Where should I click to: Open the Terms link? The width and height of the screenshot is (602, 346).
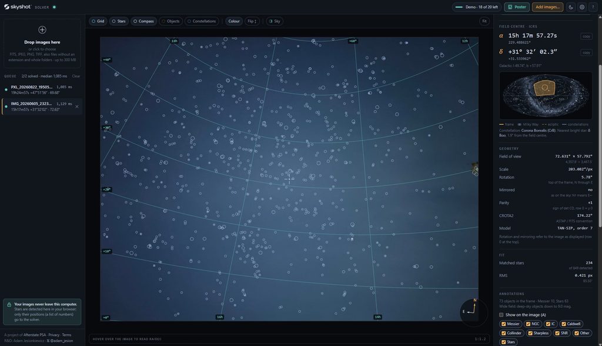(66, 335)
